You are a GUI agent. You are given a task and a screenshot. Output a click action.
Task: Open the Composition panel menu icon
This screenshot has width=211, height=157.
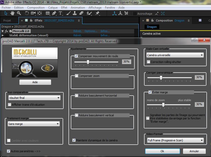tap(189, 20)
